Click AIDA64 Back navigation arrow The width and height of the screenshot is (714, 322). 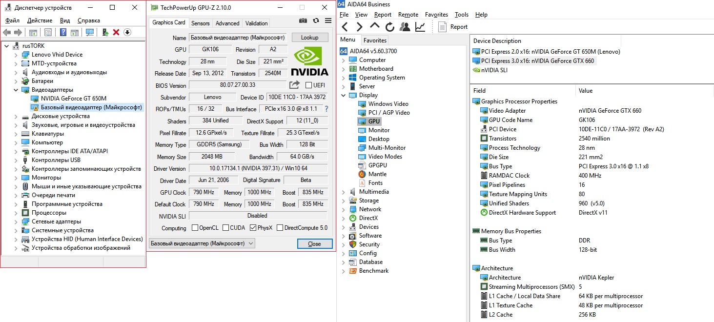[x=345, y=27]
